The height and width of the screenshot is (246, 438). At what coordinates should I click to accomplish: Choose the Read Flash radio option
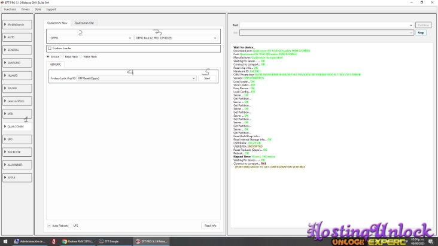(x=62, y=57)
